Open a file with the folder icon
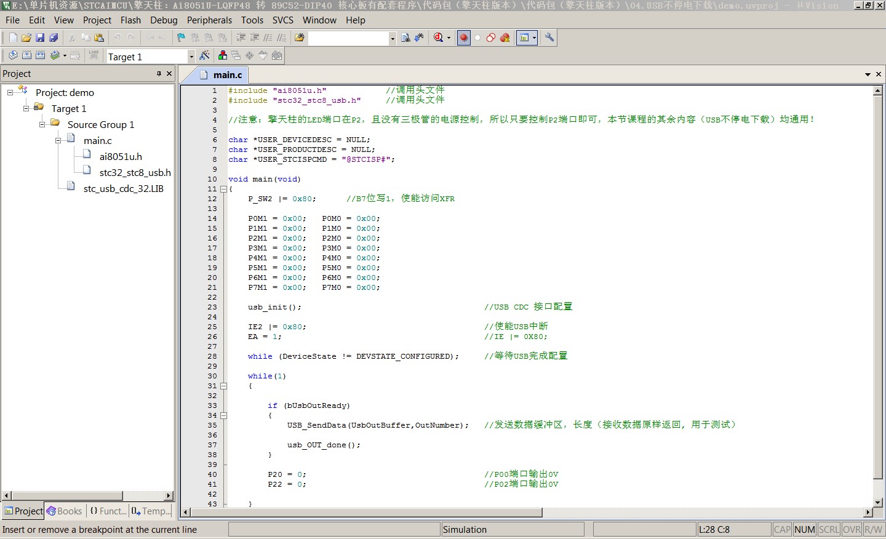This screenshot has height=539, width=886. click(x=26, y=38)
